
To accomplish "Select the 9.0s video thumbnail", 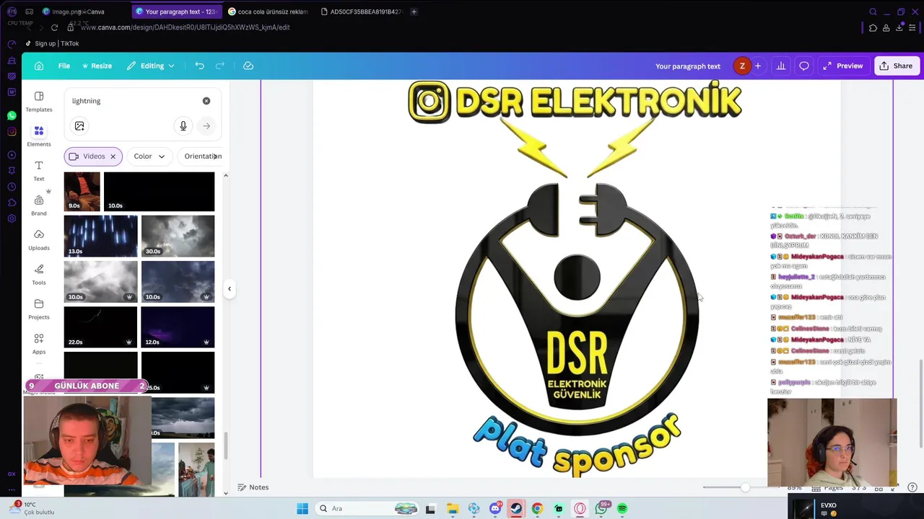I will pyautogui.click(x=82, y=191).
